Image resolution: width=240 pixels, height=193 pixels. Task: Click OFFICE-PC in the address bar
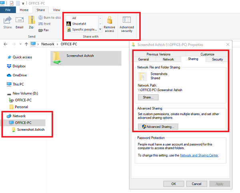tap(69, 44)
